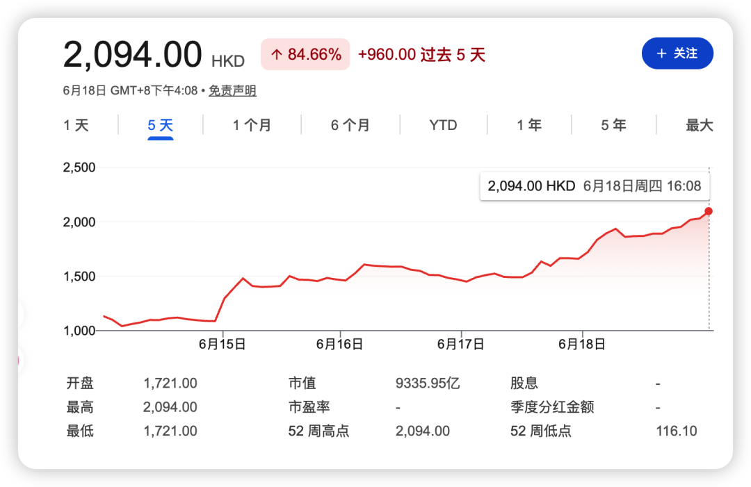This screenshot has height=487, width=751.
Task: Click the 最高 value 2,094.00
Action: 170,407
